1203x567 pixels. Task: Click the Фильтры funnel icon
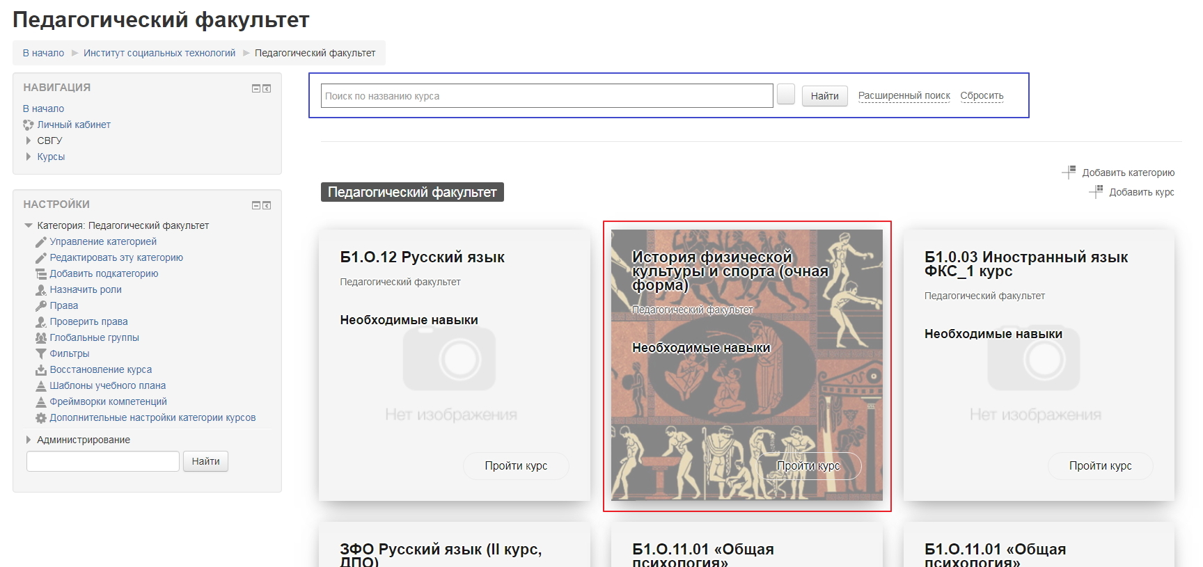[x=41, y=354]
